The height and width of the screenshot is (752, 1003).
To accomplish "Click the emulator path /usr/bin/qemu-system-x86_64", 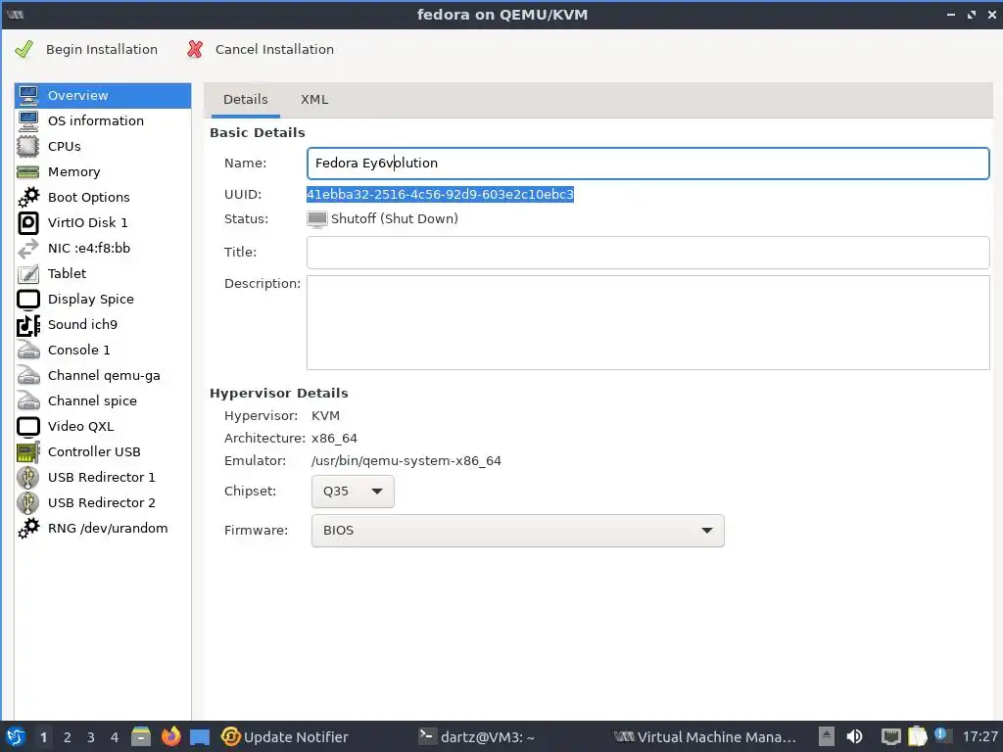I will [x=406, y=460].
